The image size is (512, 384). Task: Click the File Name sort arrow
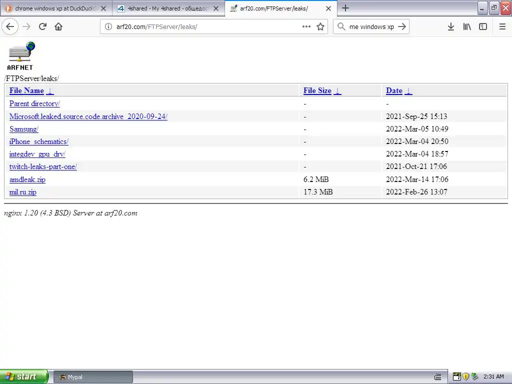click(49, 91)
